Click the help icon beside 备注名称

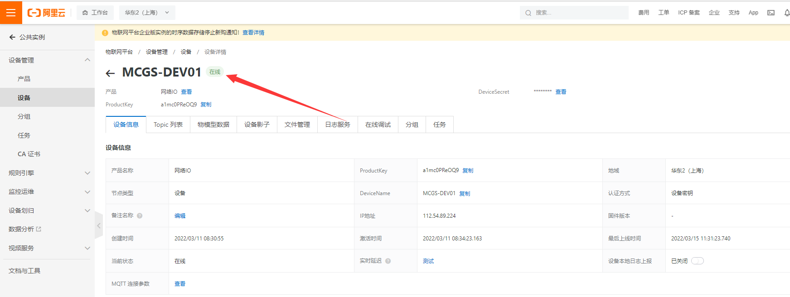[140, 216]
